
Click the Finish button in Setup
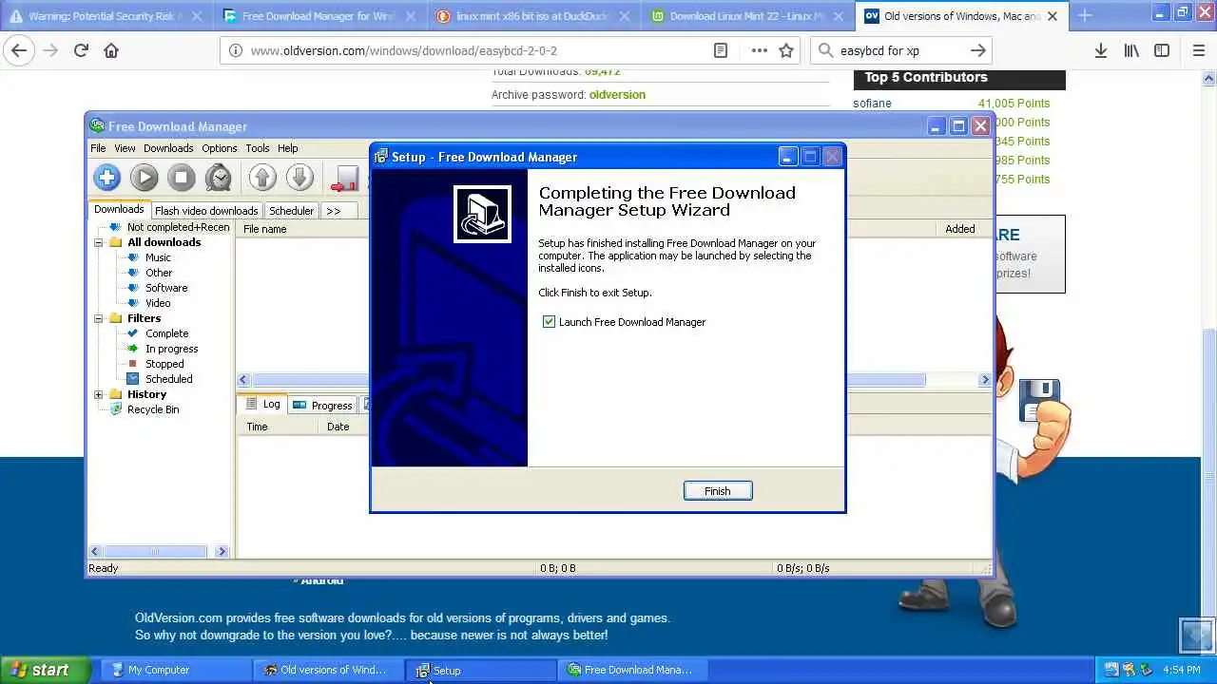[x=718, y=491]
